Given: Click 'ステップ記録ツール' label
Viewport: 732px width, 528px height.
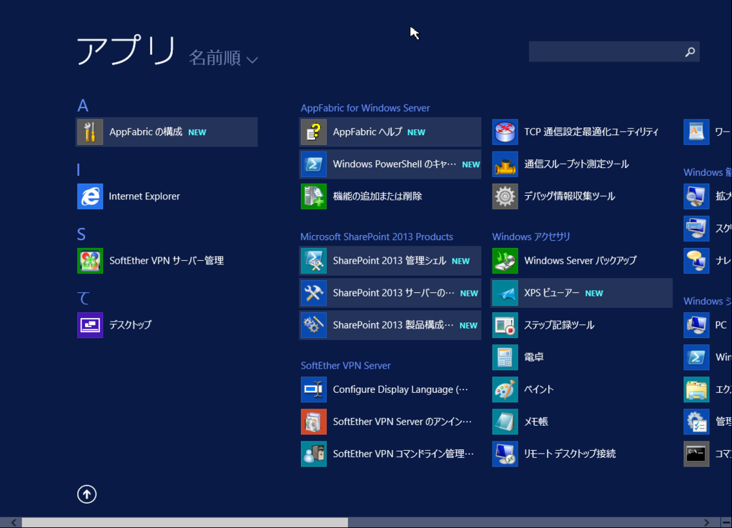Looking at the screenshot, I should (x=559, y=325).
